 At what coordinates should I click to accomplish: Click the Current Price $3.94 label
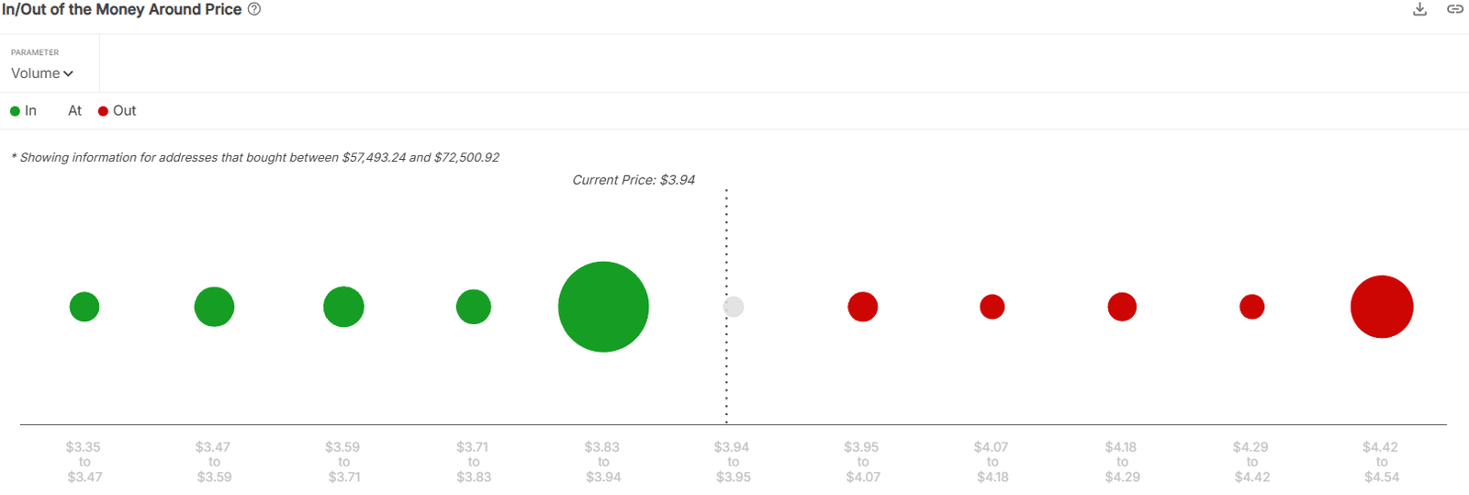point(634,180)
